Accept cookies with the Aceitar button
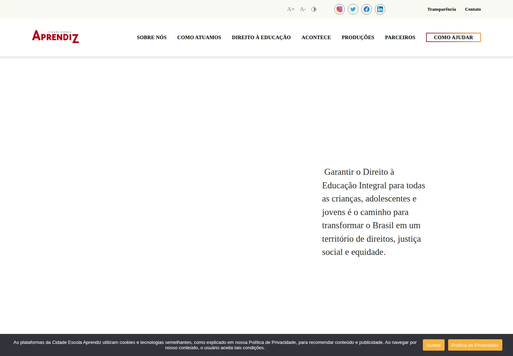Screen dimensions: 513x356 coord(434,345)
